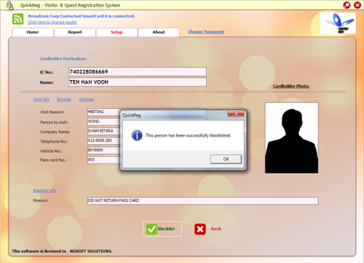Click the green smartcard reader signal icon
The width and height of the screenshot is (364, 263).
18,19
